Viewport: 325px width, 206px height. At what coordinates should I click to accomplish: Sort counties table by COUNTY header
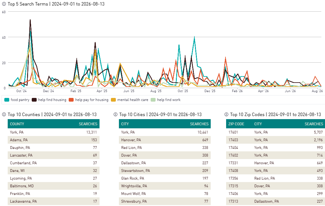point(17,124)
